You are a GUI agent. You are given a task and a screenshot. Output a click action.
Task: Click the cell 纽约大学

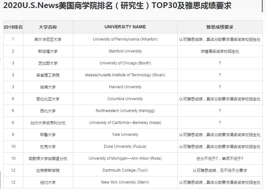click(48, 182)
